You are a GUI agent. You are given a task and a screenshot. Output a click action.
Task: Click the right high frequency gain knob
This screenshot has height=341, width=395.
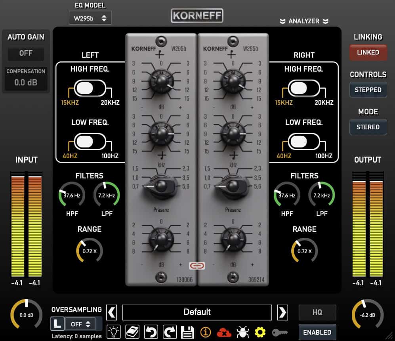click(233, 81)
